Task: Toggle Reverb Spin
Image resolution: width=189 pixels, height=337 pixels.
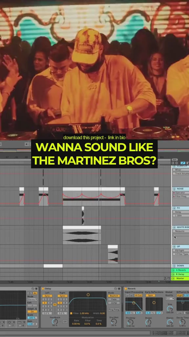Action: coord(150,295)
